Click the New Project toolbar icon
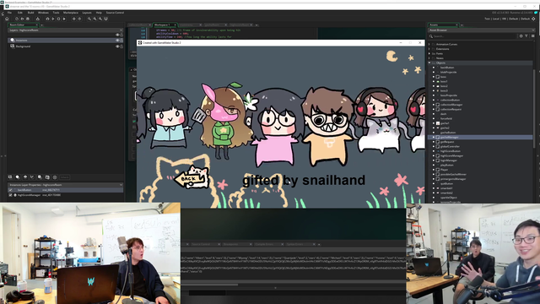 (17, 19)
